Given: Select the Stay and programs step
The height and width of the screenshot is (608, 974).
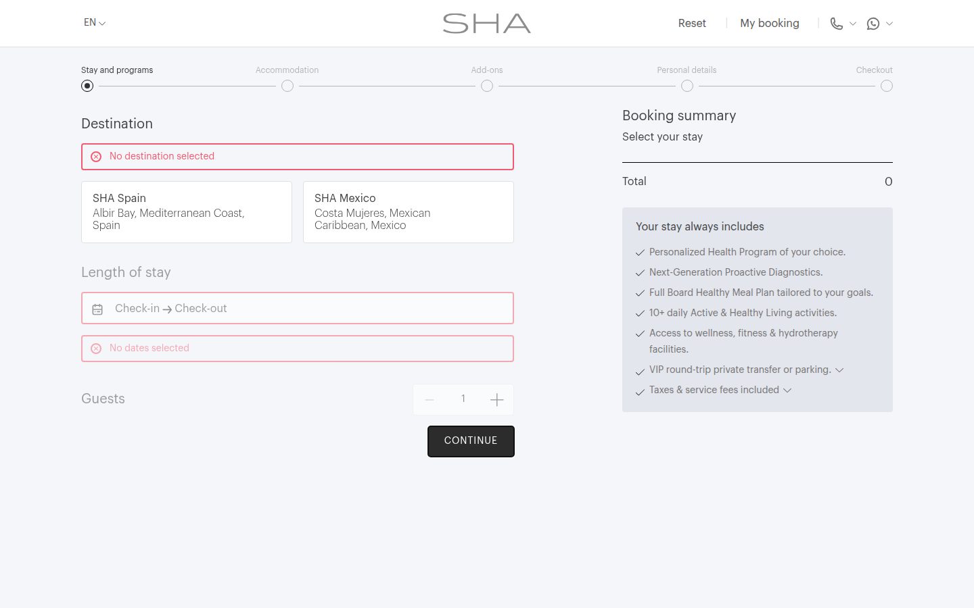Looking at the screenshot, I should point(117,70).
